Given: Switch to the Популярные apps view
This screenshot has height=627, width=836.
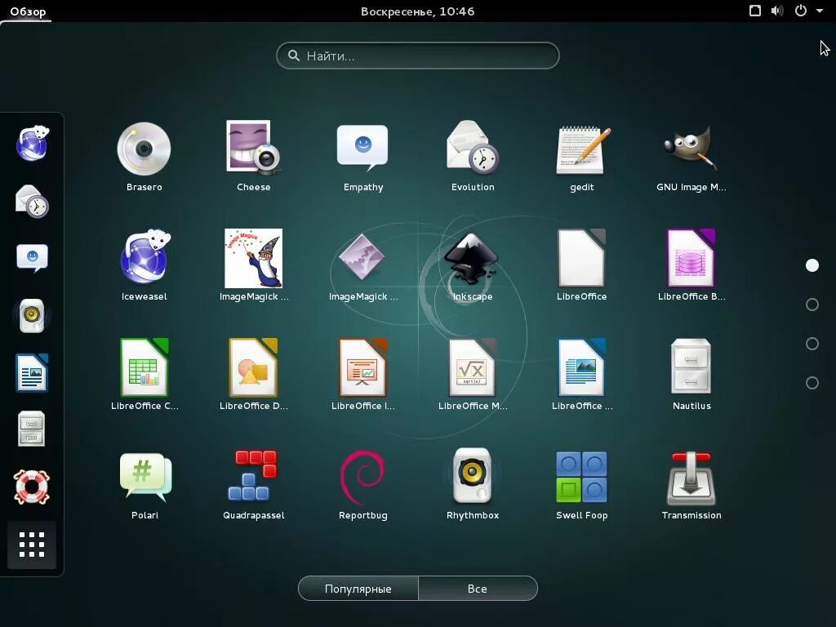Looking at the screenshot, I should click(x=358, y=589).
